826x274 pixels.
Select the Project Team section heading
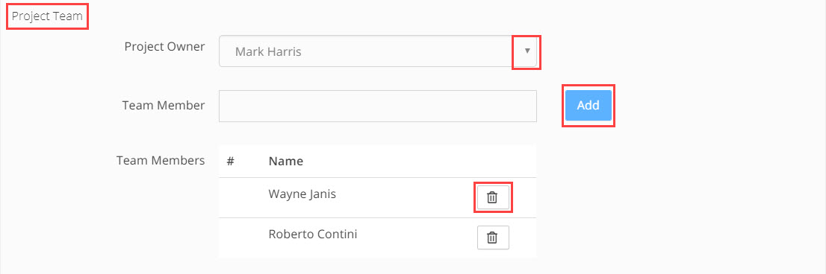coord(47,16)
